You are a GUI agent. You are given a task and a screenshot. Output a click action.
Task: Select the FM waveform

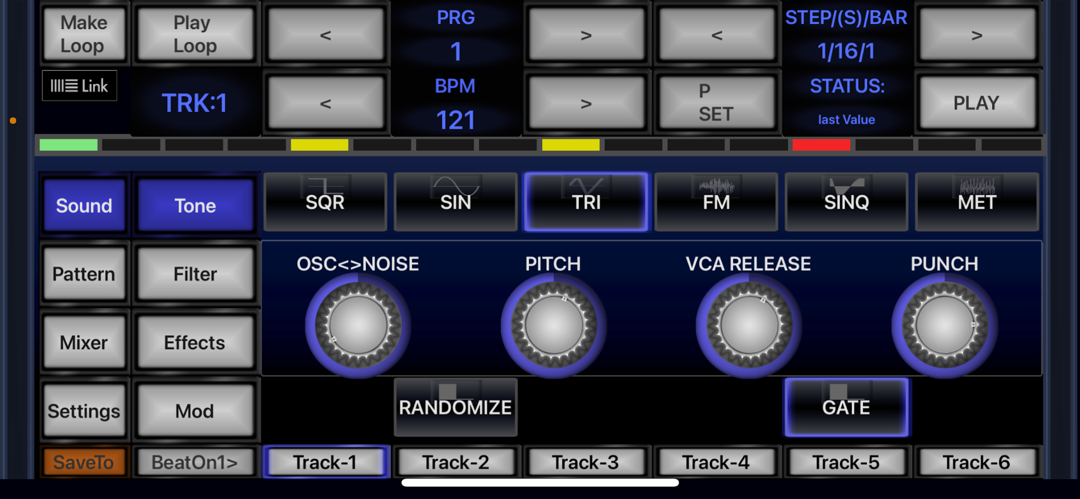(716, 202)
